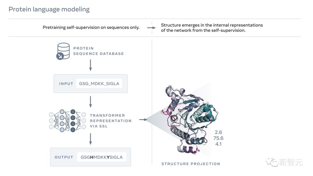Click the arrow between database and input
313x176 pixels.
(x=90, y=65)
